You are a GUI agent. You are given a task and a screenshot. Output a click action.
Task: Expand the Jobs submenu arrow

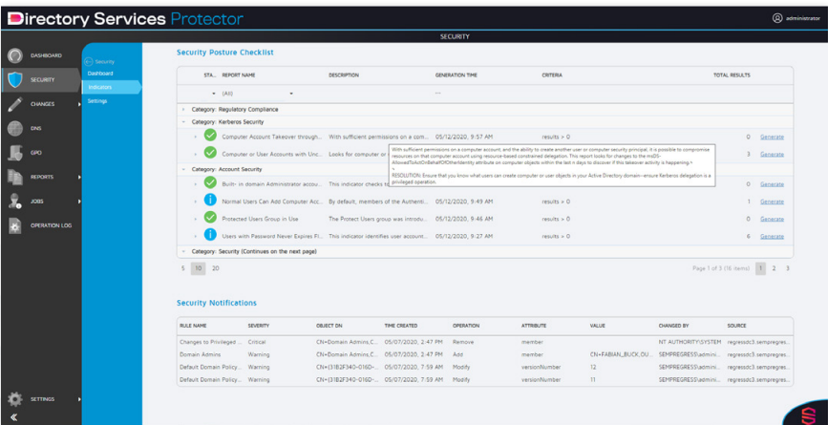click(79, 202)
